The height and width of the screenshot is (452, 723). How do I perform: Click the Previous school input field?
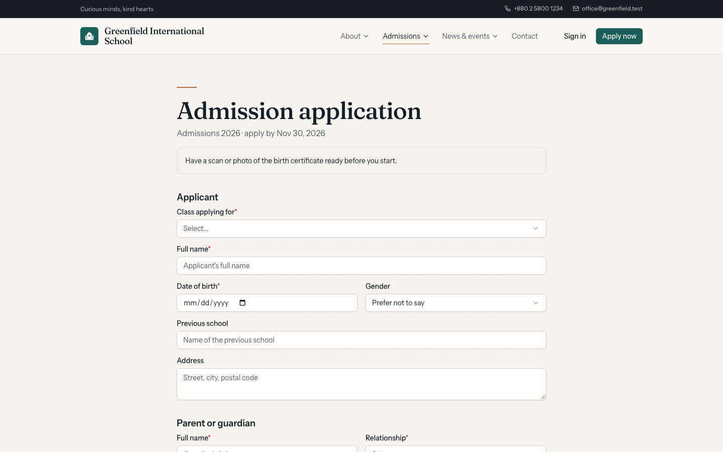tap(361, 340)
